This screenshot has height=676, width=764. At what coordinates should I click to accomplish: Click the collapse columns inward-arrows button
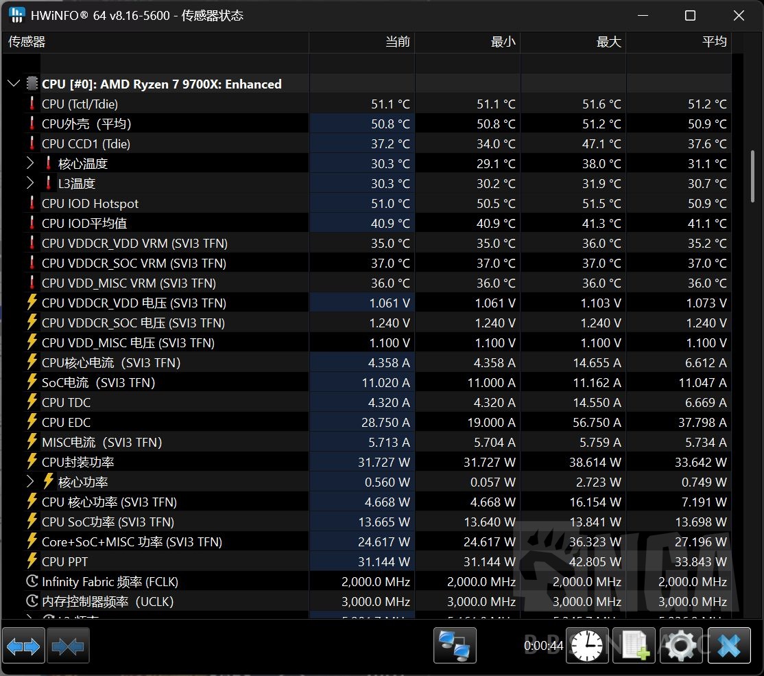point(68,646)
